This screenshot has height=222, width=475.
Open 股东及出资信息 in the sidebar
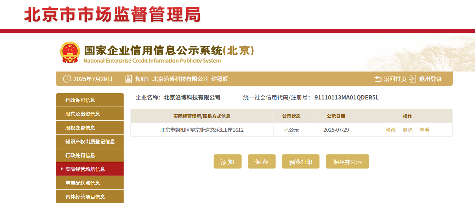(90, 114)
